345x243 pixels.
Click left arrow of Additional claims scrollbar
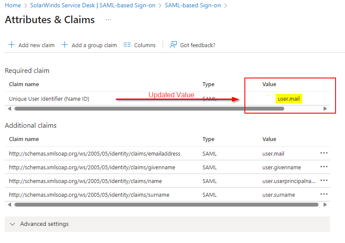pyautogui.click(x=9, y=205)
